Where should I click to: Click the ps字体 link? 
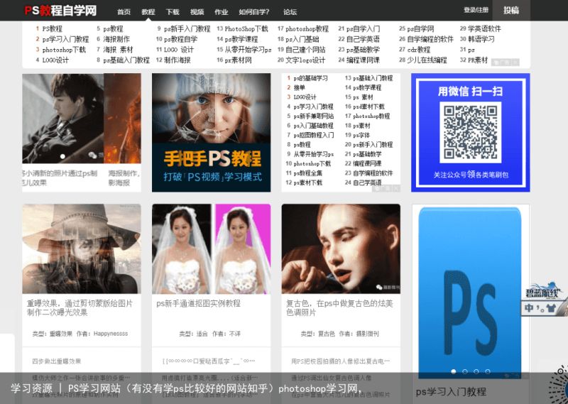coord(361,135)
